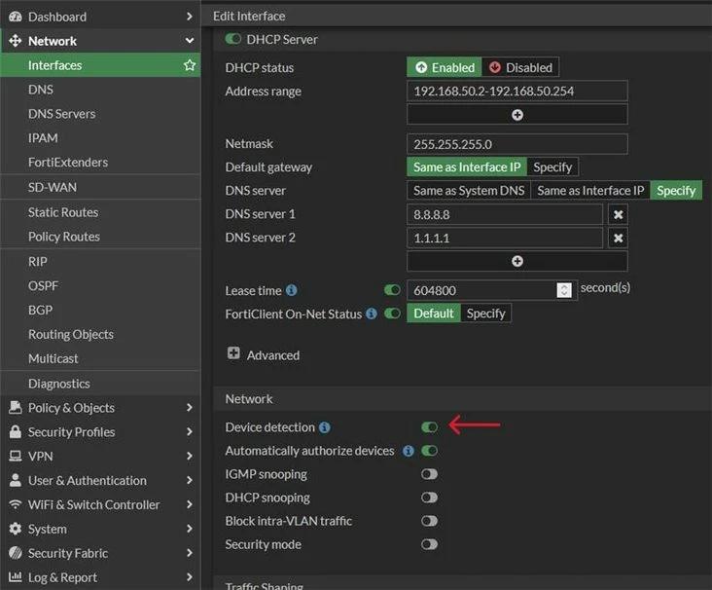
Task: Choose Specify for FortiClient On-Net Status
Action: [486, 313]
